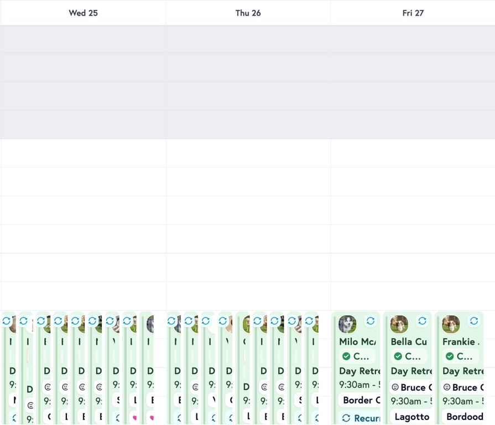The image size is (495, 425).
Task: Click the staff smiley icon beside Bruce on Bella's card
Action: [x=395, y=386]
